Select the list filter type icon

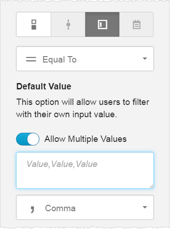click(x=34, y=25)
